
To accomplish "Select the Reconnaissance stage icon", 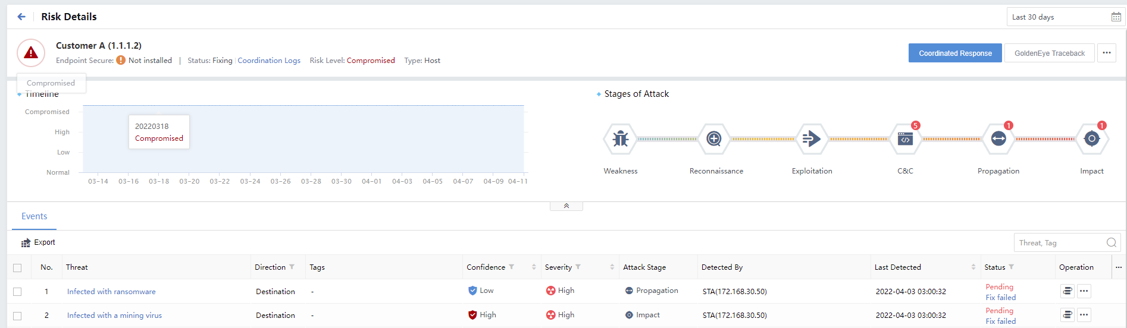I will click(x=713, y=139).
